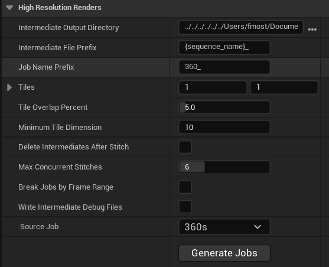This screenshot has height=267, width=329.
Task: Click the Generate Jobs button
Action: tap(224, 253)
